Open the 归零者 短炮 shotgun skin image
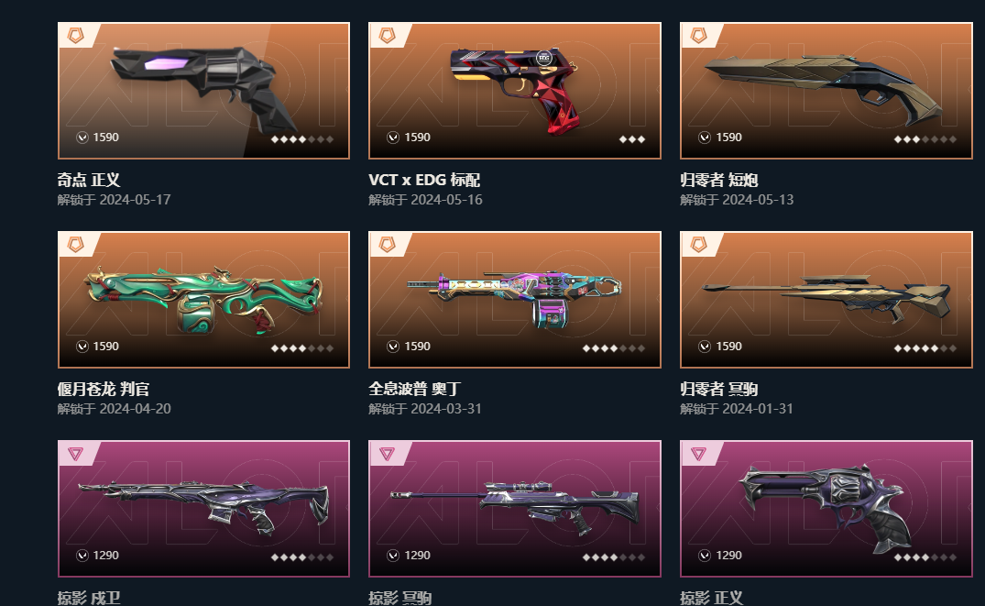Viewport: 985px width, 606px height. [x=826, y=91]
